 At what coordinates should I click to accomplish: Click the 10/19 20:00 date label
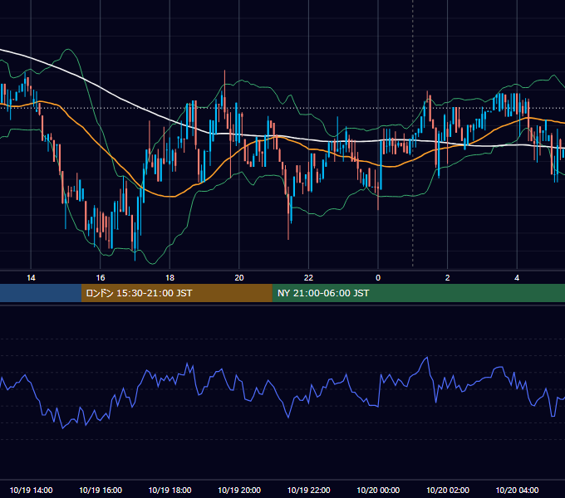239,490
